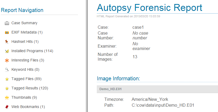Click the red Web Bookmarks icon

[7, 107]
